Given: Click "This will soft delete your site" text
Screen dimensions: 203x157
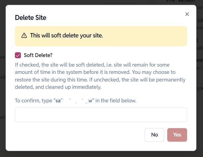Looking at the screenshot, I should [66, 35].
